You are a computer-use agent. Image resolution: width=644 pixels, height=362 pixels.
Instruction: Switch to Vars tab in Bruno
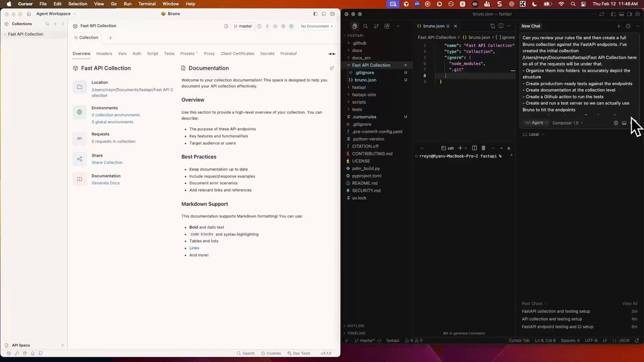click(122, 54)
